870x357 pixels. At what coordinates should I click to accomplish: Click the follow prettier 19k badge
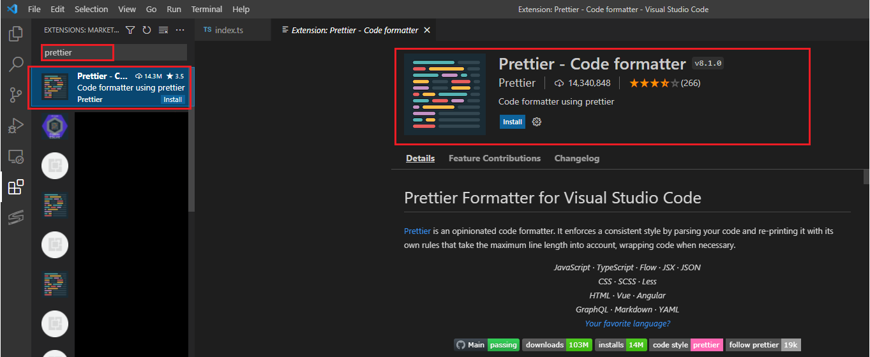[763, 345]
